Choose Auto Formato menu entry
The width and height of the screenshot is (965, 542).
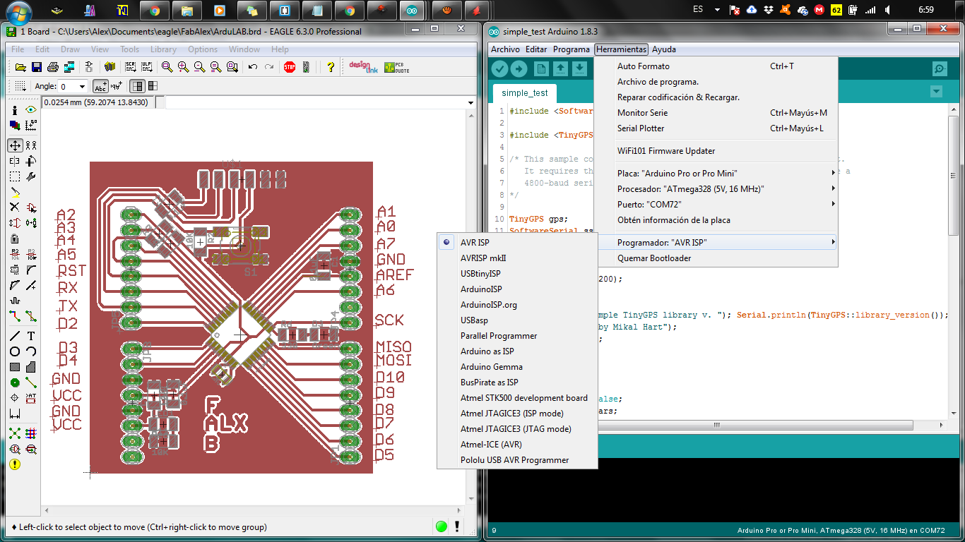click(x=716, y=66)
